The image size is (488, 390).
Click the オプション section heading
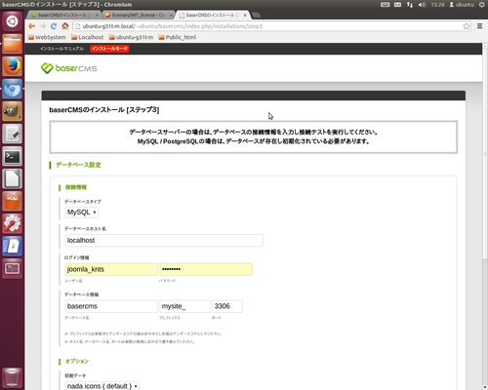point(77,362)
